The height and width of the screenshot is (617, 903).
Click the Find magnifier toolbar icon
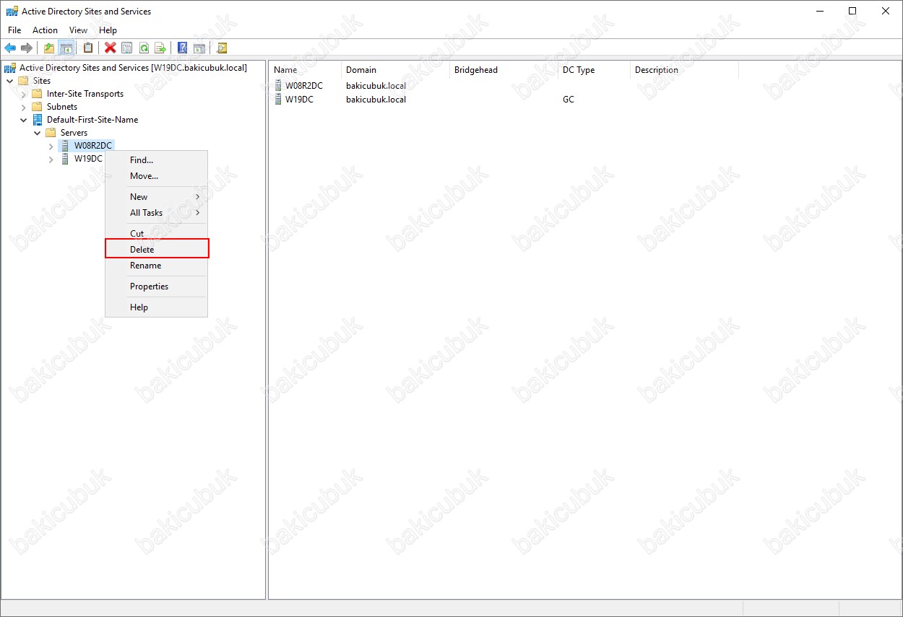pyautogui.click(x=222, y=48)
